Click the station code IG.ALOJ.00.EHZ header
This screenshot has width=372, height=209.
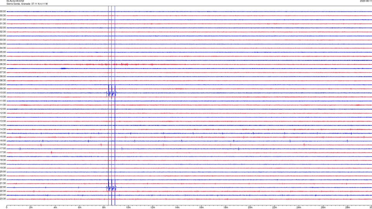(x=15, y=1)
